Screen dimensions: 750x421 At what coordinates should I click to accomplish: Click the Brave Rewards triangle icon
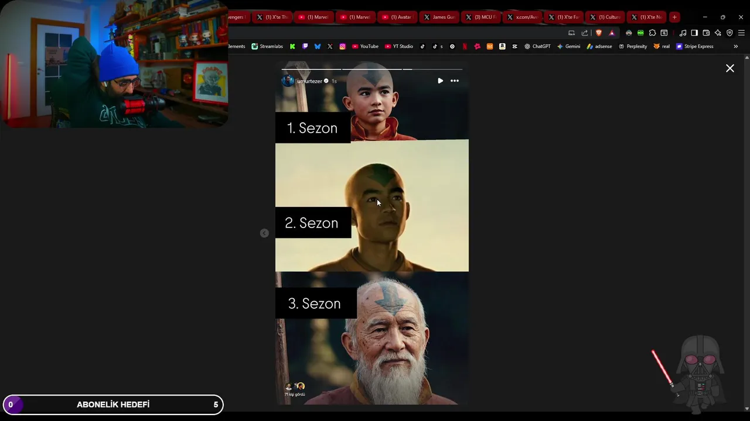[612, 33]
